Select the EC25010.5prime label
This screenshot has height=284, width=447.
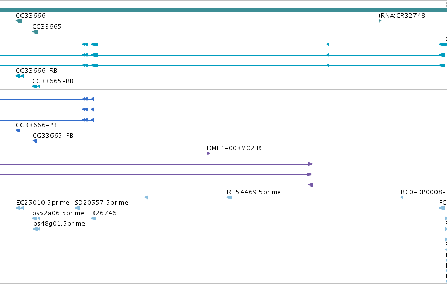click(x=43, y=203)
